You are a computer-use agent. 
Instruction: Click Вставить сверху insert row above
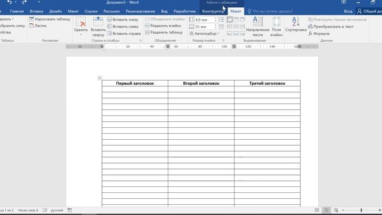[98, 26]
